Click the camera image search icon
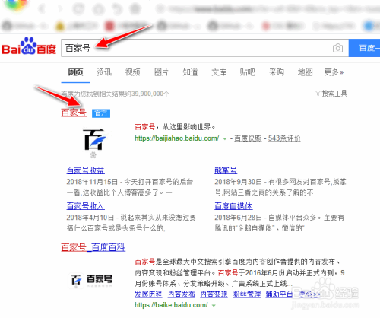This screenshot has width=380, height=318. pyautogui.click(x=337, y=48)
